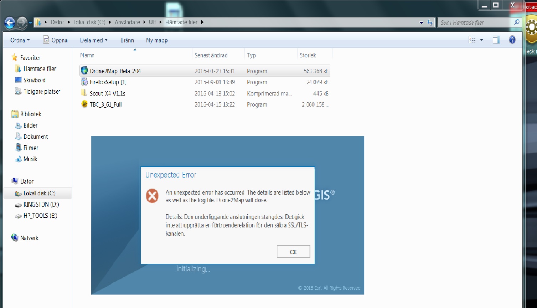This screenshot has height=308, width=537.
Task: Open the Filmer library
Action: click(x=31, y=148)
